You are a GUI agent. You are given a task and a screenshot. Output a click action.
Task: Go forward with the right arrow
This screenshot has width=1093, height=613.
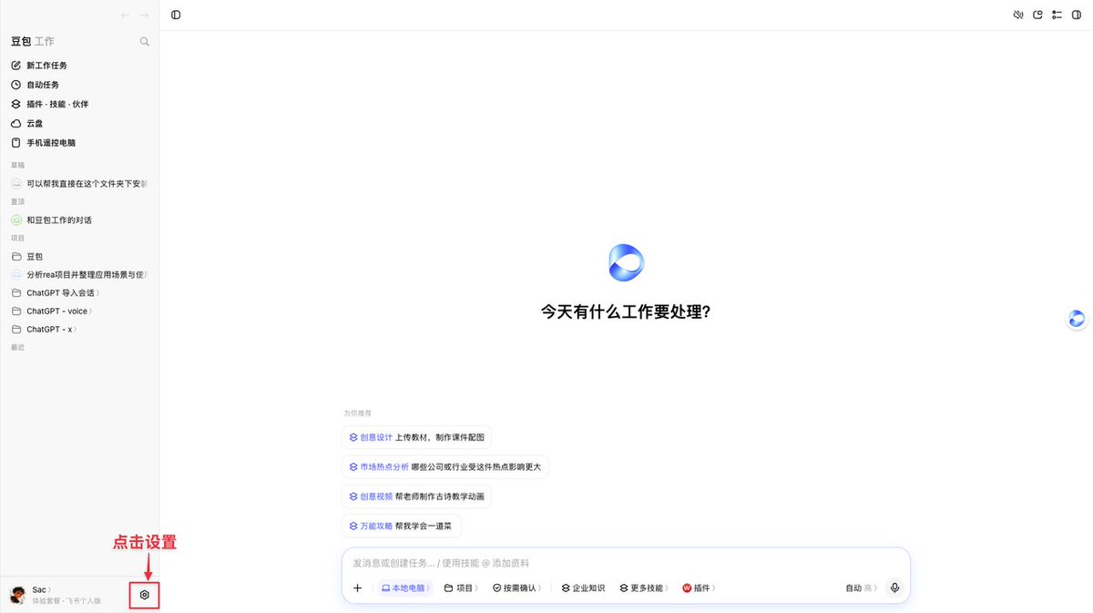(144, 15)
